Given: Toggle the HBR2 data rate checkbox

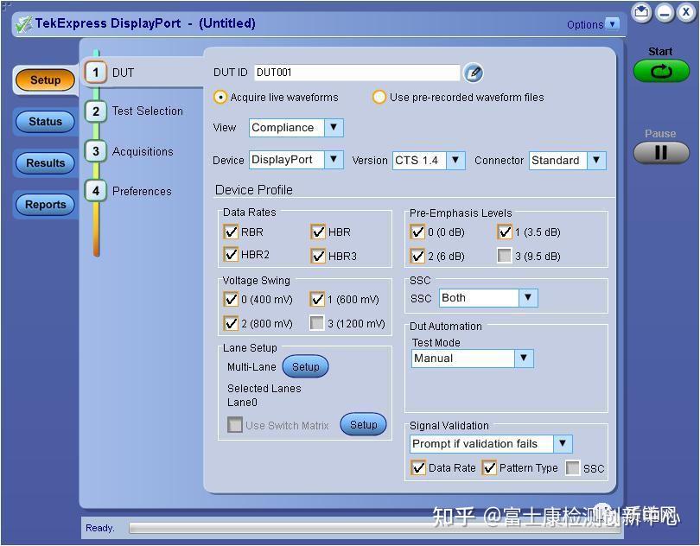Looking at the screenshot, I should coord(231,255).
